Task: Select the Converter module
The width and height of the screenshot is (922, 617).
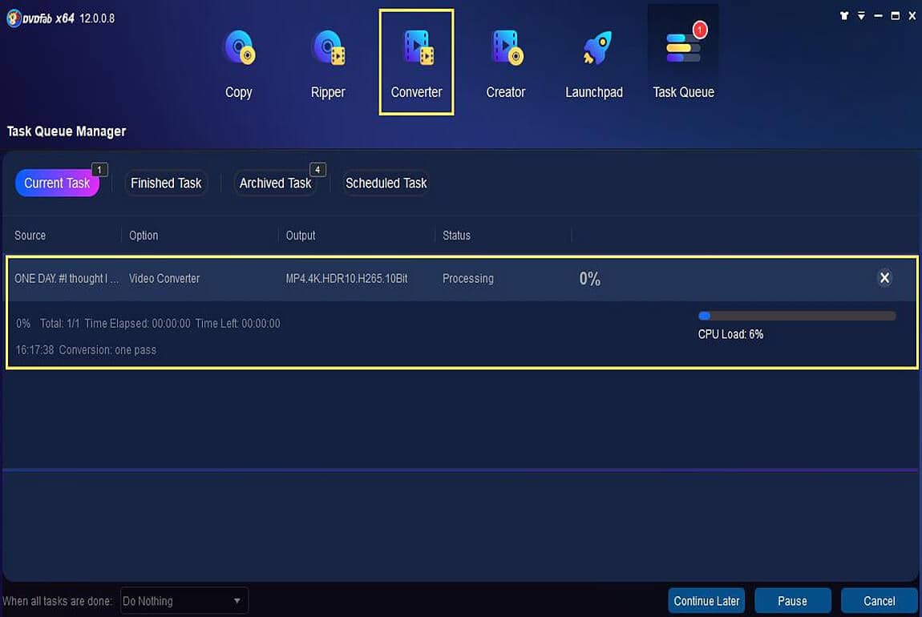Action: point(416,60)
